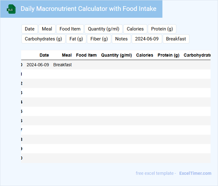
Task: Click the Date tag button
Action: [x=30, y=29]
